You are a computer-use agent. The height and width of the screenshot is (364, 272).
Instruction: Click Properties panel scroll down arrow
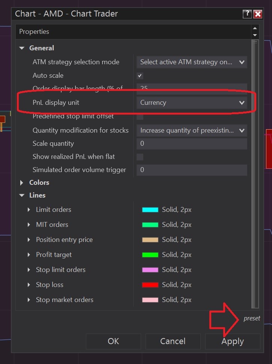coord(255,35)
